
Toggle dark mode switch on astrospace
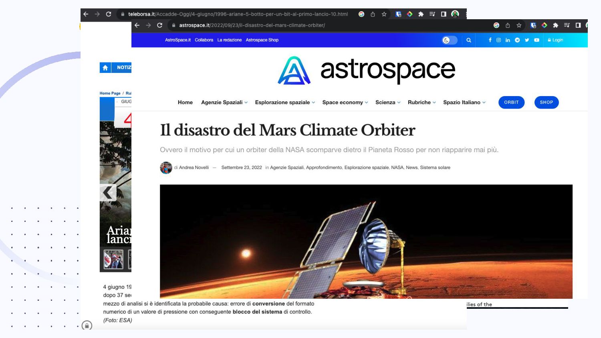450,40
